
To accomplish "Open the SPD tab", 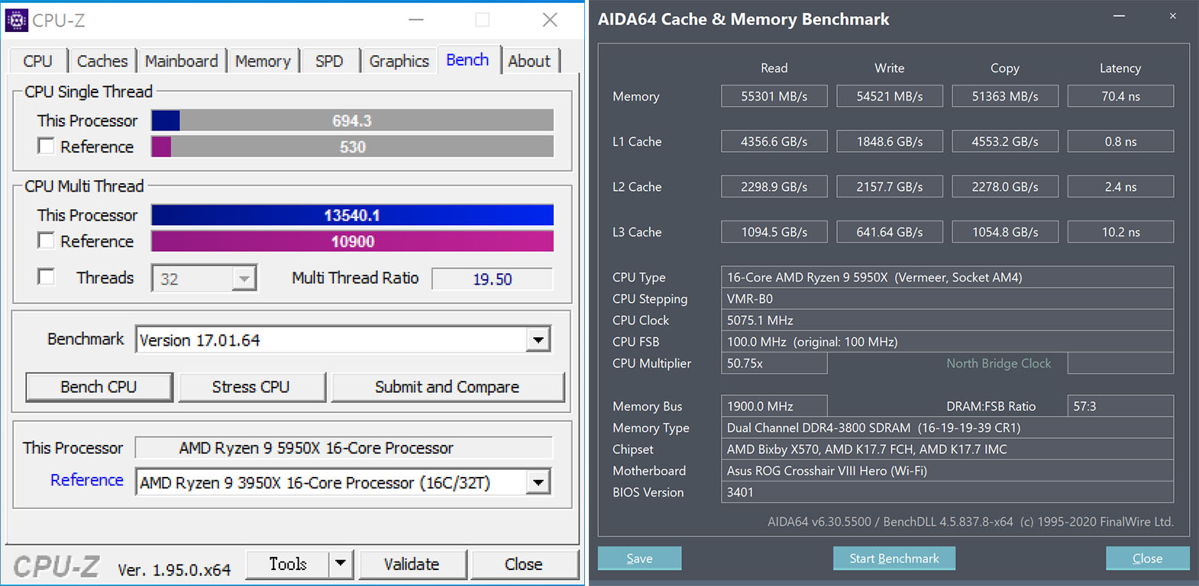I will coord(329,61).
